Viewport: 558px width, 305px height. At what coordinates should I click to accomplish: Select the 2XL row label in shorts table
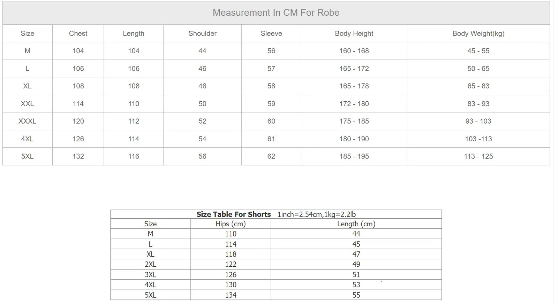coord(150,264)
